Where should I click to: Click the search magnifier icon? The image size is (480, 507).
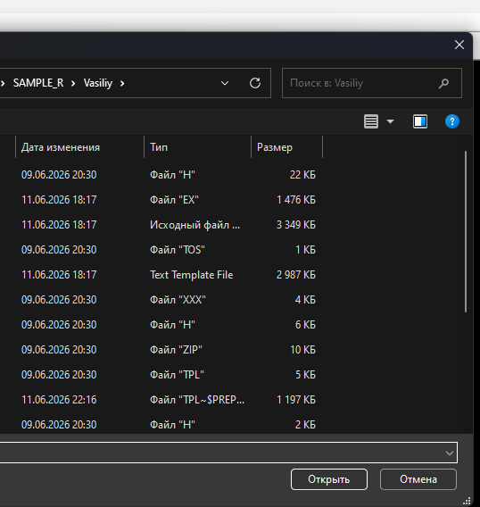coord(443,83)
